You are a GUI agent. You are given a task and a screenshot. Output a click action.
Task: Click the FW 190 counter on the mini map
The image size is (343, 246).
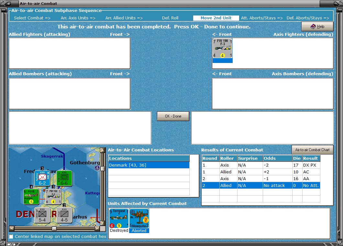pyautogui.click(x=53, y=197)
